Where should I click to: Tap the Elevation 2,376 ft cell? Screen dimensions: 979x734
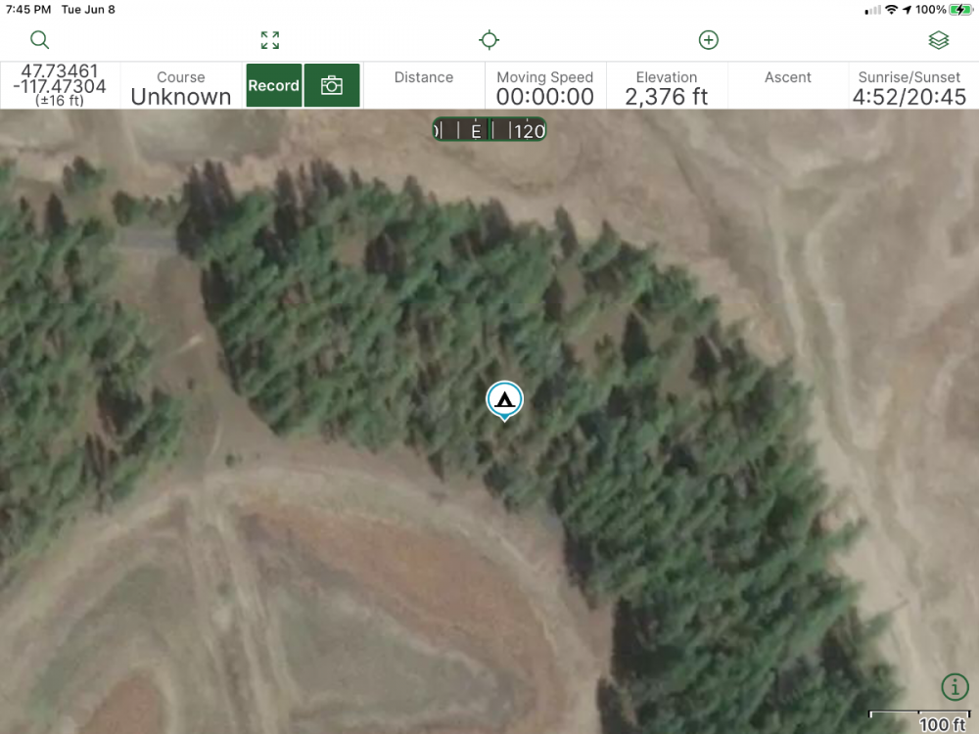(x=667, y=86)
